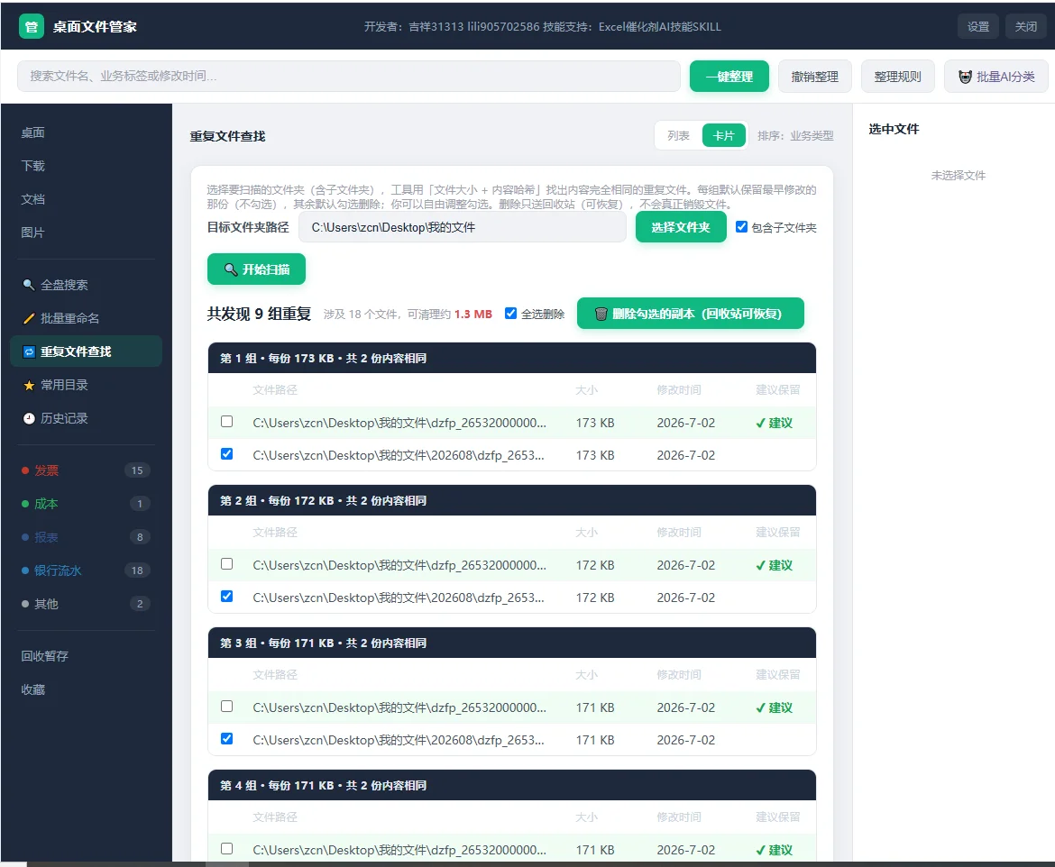Click the 撤销整理 button

pos(815,77)
